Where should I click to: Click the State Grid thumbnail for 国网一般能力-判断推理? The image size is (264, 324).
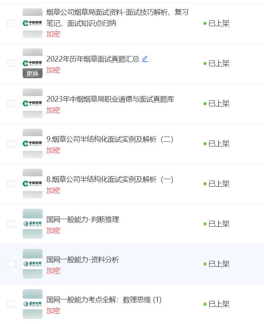coord(33,224)
